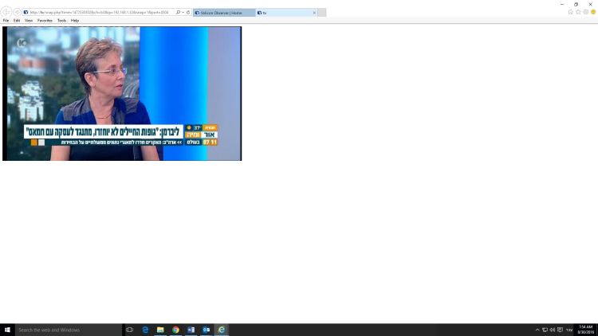Open the Favorites menu

point(45,21)
